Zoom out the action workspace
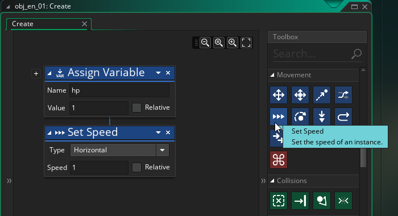398x216 pixels. click(x=205, y=43)
